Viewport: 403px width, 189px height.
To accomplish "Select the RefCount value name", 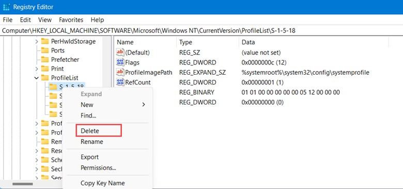I will [138, 82].
